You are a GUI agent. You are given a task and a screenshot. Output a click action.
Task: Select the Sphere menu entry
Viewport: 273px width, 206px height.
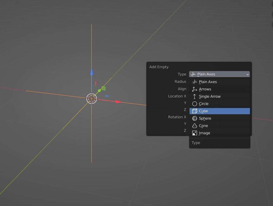[x=220, y=118]
